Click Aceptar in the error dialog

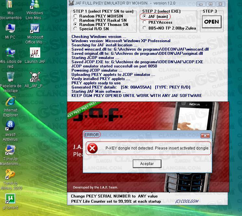147,163
